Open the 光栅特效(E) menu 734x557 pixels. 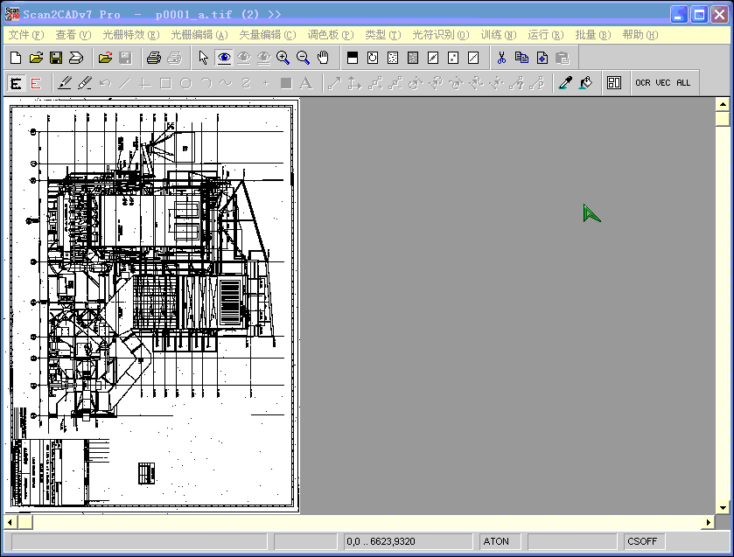point(131,35)
